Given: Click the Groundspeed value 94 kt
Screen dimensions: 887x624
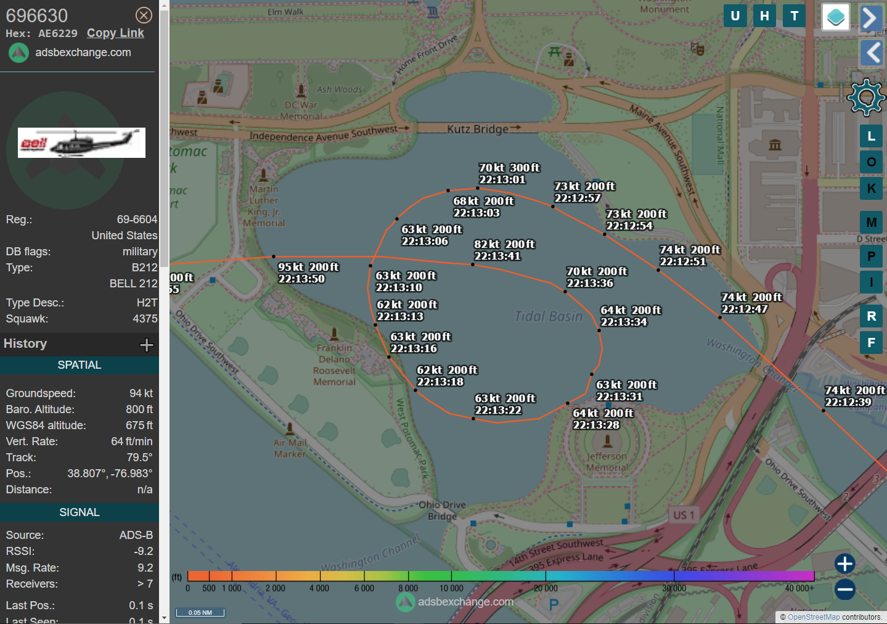Looking at the screenshot, I should (x=141, y=393).
